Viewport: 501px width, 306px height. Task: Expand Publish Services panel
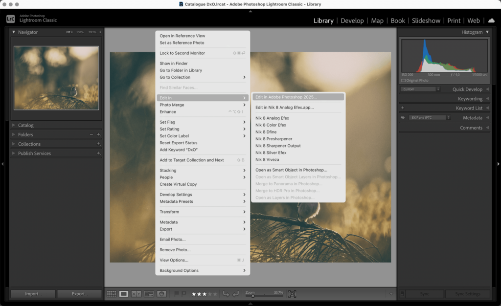[14, 153]
